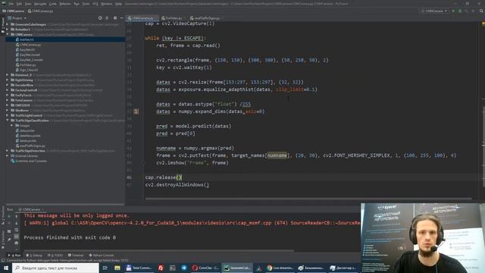The width and height of the screenshot is (485, 273).
Task: Select Scratches and Consoles
Action: (x=29, y=161)
